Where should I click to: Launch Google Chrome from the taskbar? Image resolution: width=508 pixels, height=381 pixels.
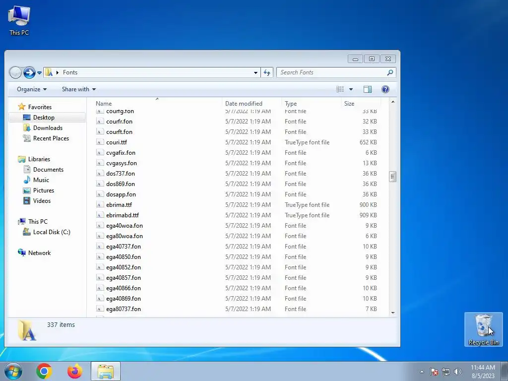point(44,371)
